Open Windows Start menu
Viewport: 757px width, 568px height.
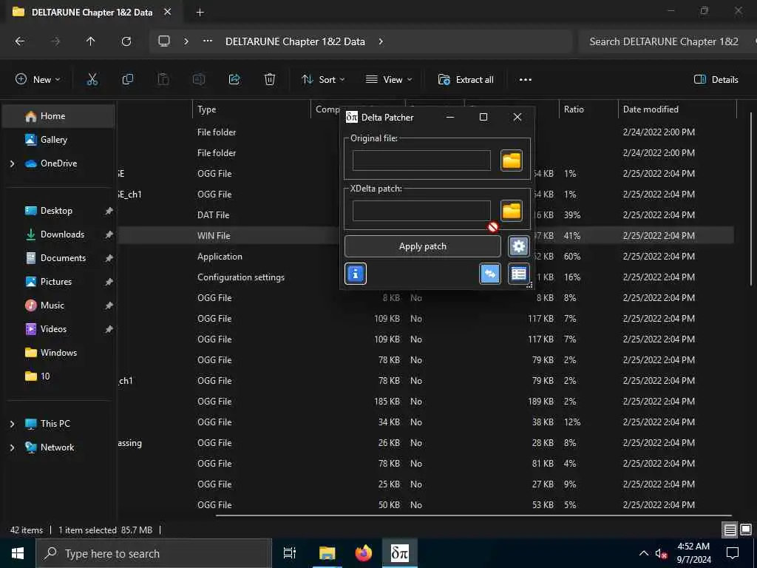(x=18, y=553)
